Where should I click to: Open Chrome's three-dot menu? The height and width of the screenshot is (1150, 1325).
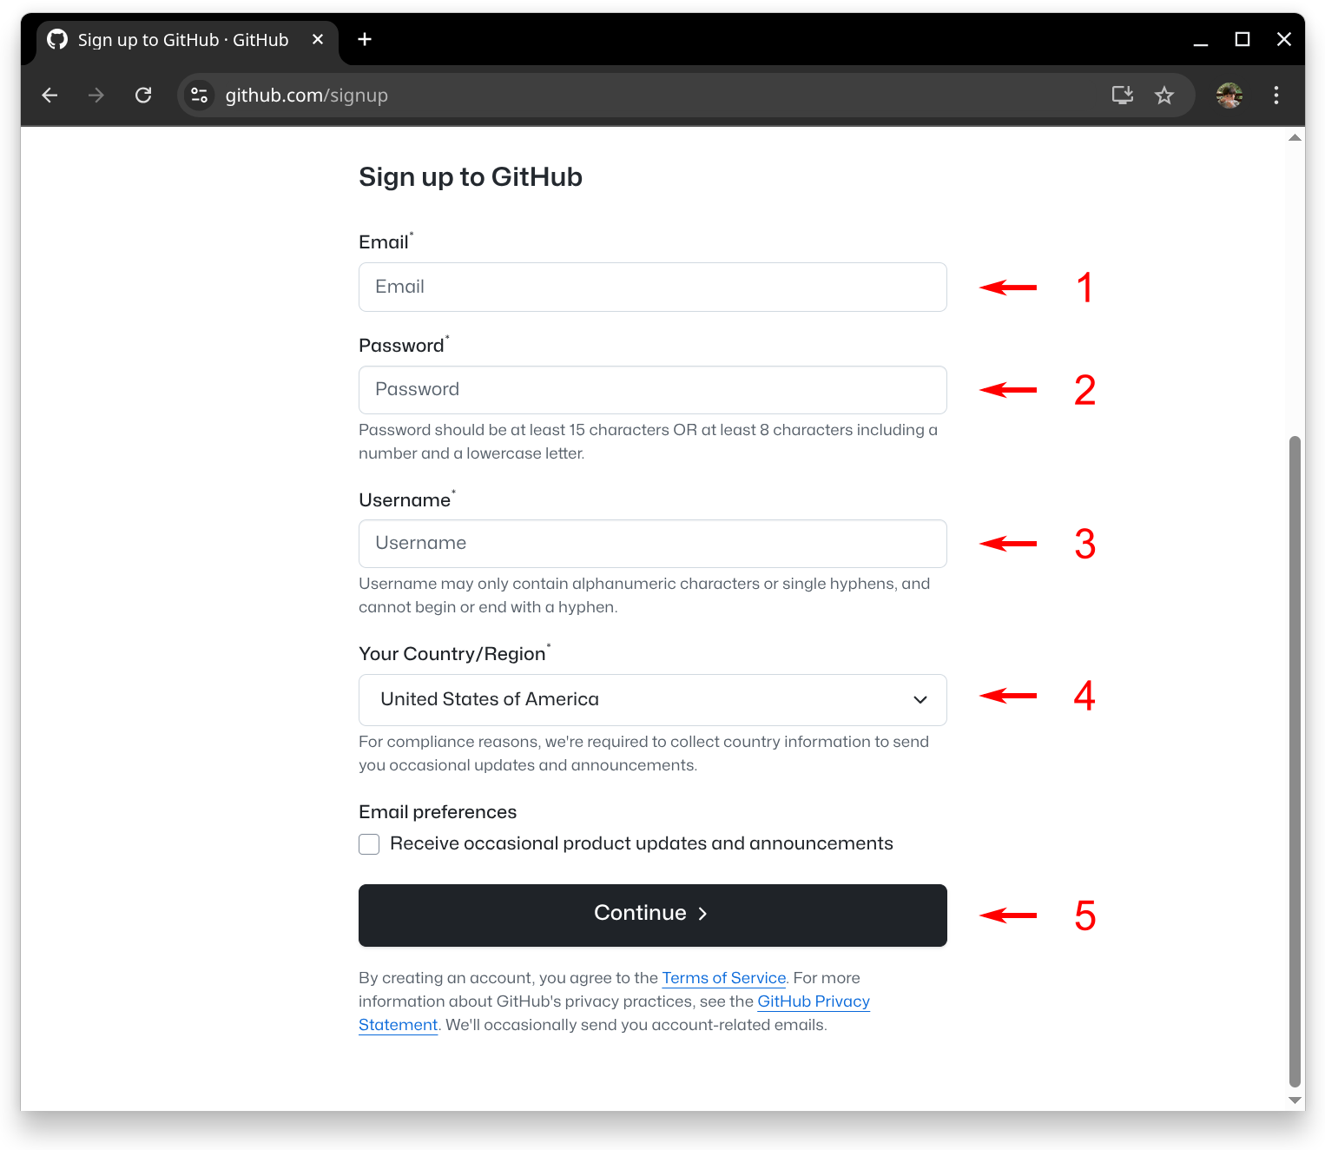pos(1276,96)
